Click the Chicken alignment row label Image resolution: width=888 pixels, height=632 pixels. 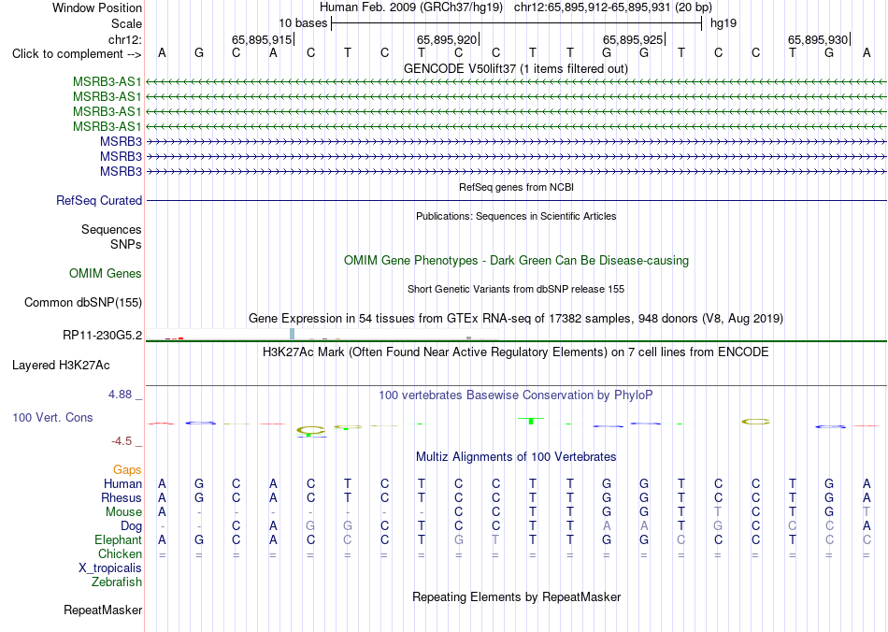point(120,553)
